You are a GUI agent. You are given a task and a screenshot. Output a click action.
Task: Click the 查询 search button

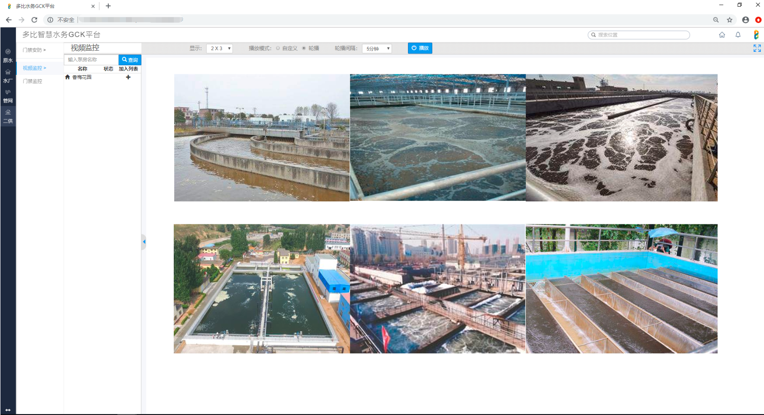130,59
